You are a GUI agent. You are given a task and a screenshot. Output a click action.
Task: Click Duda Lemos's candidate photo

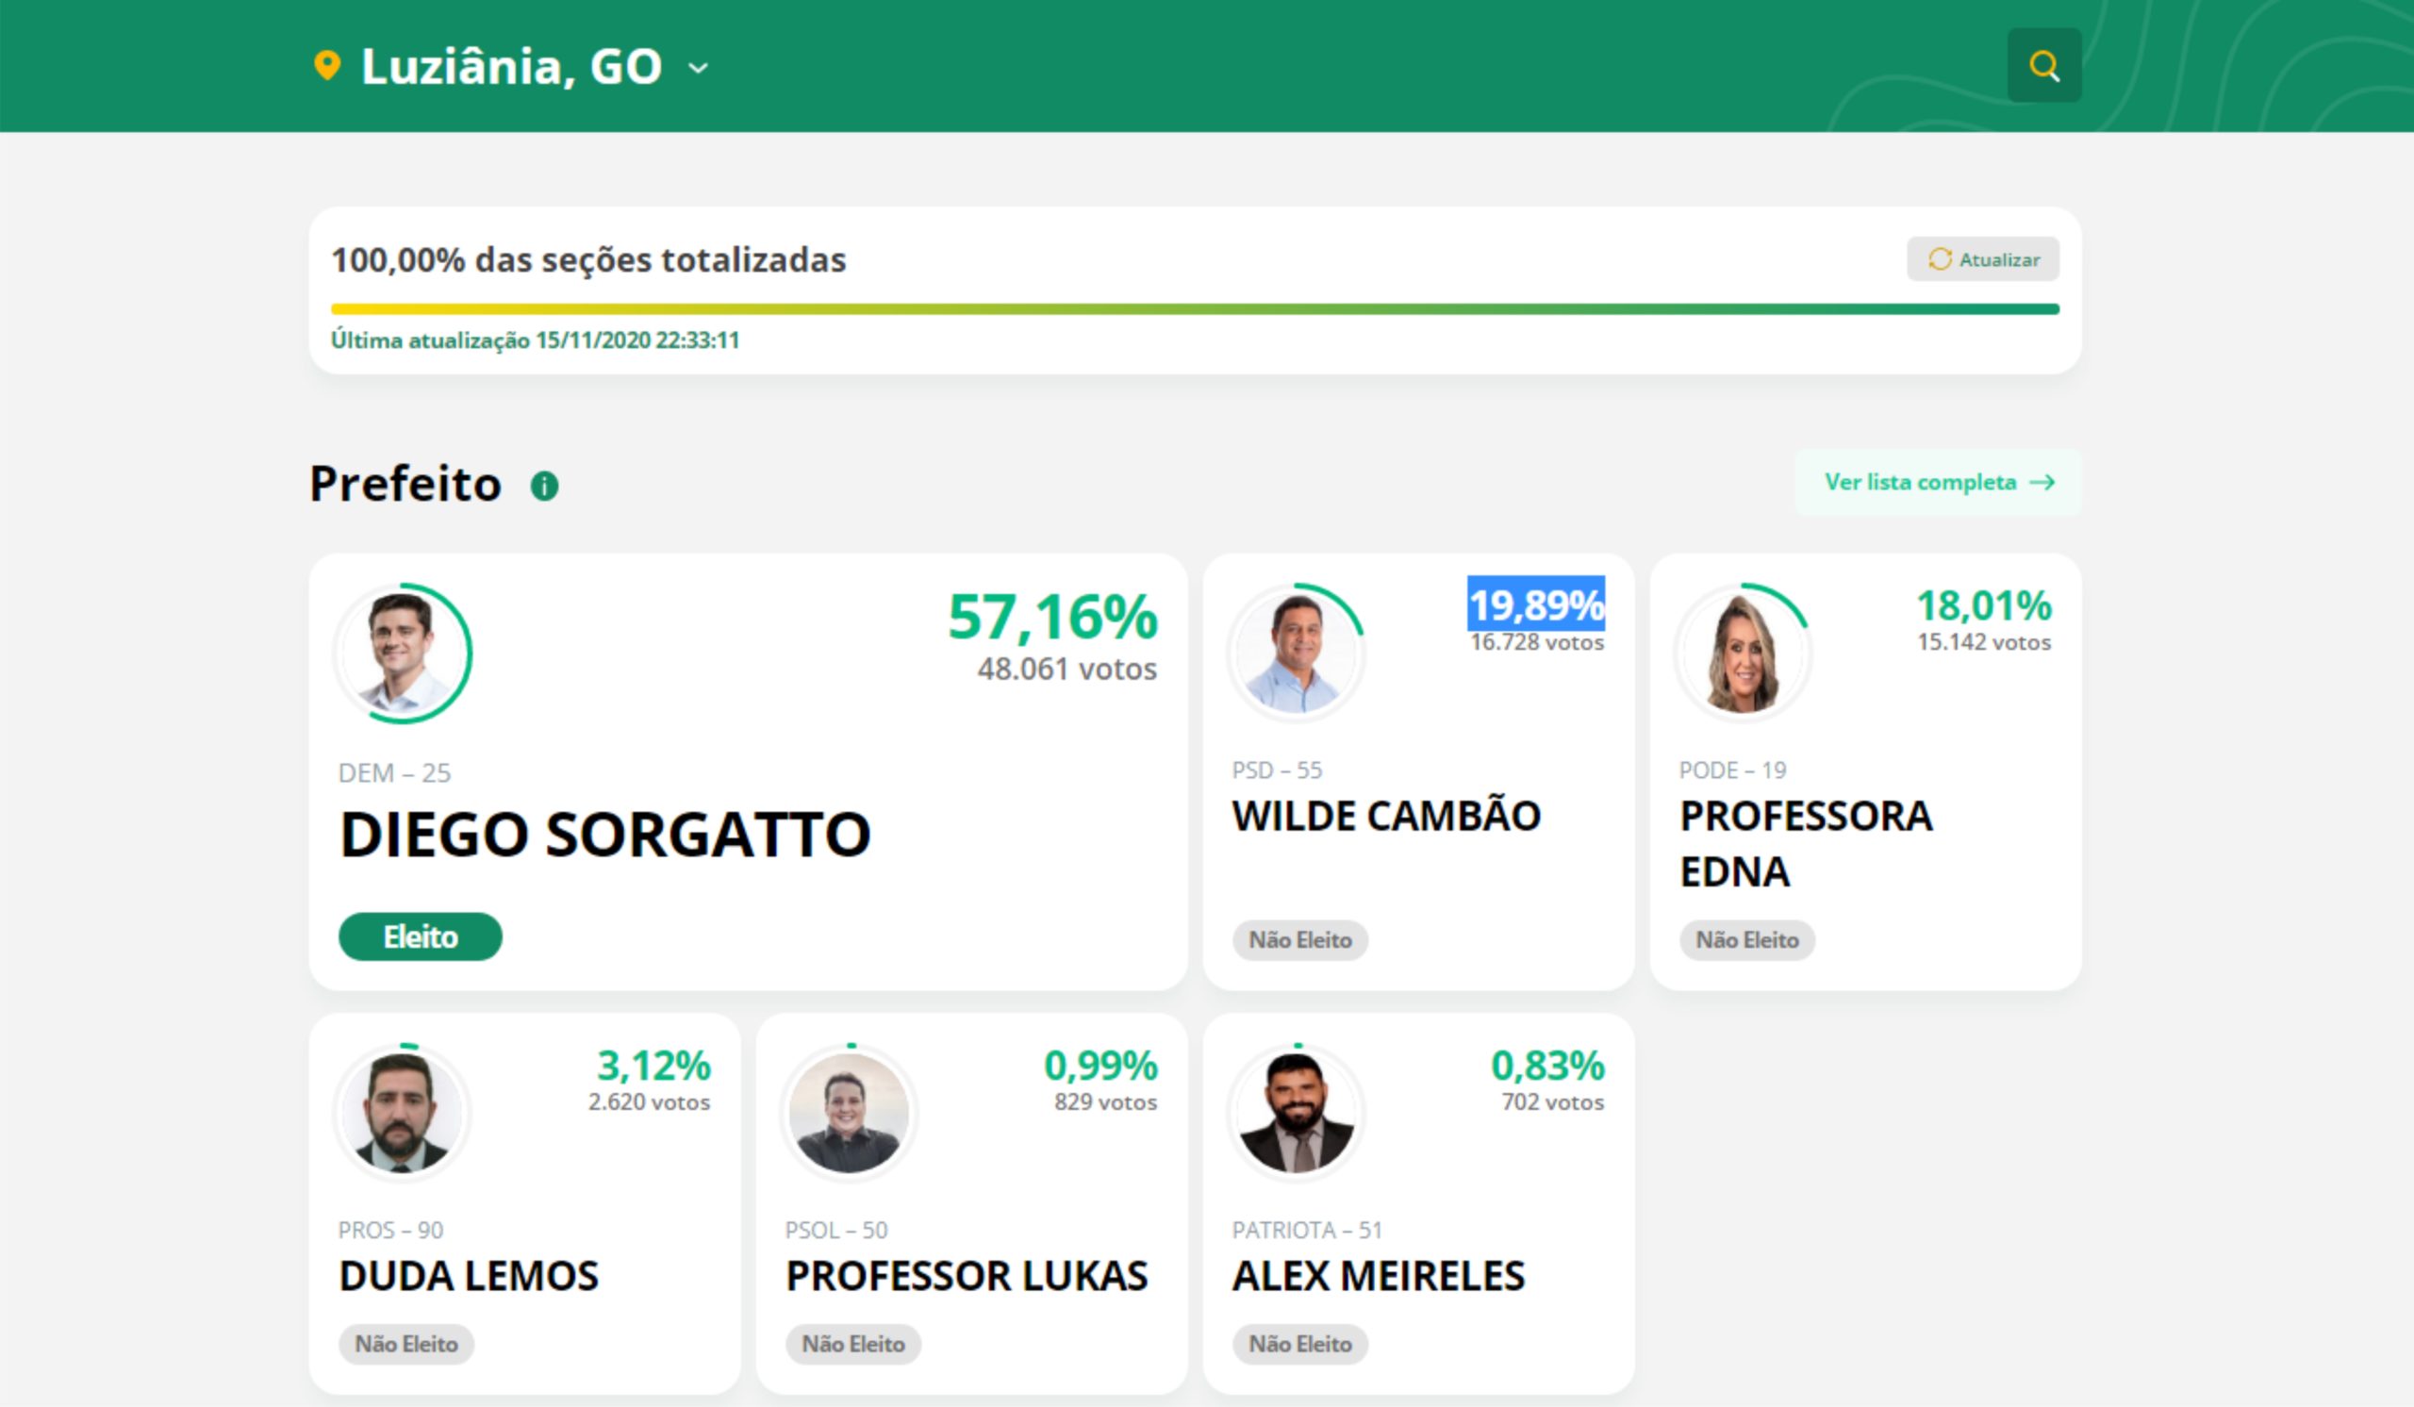(403, 1114)
